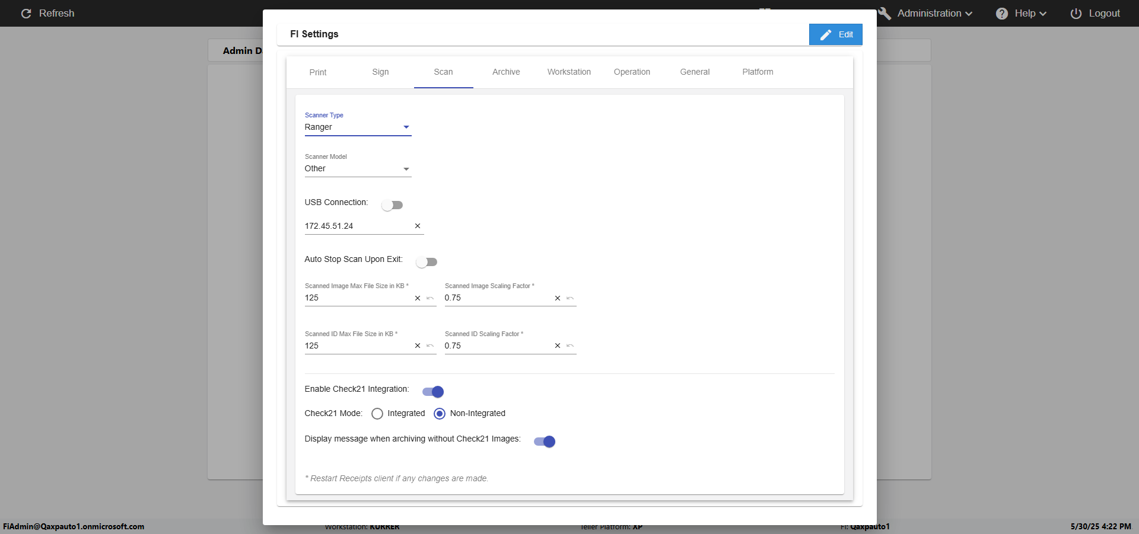
Task: Enable Auto Stop Scan Upon Exit
Action: [427, 262]
